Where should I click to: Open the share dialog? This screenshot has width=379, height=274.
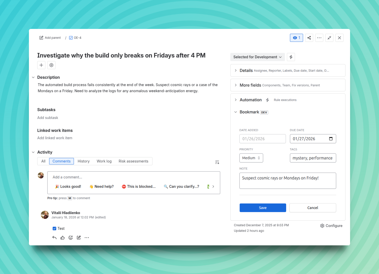pyautogui.click(x=309, y=38)
